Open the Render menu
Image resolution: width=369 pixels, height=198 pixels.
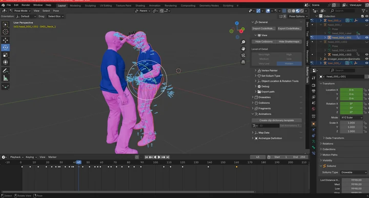click(26, 5)
